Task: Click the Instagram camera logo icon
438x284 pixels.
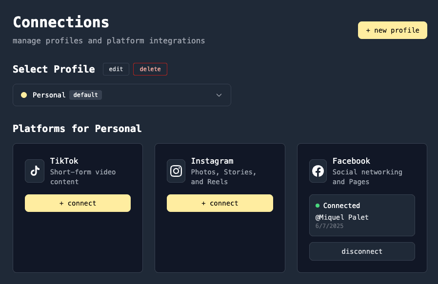Action: (176, 171)
